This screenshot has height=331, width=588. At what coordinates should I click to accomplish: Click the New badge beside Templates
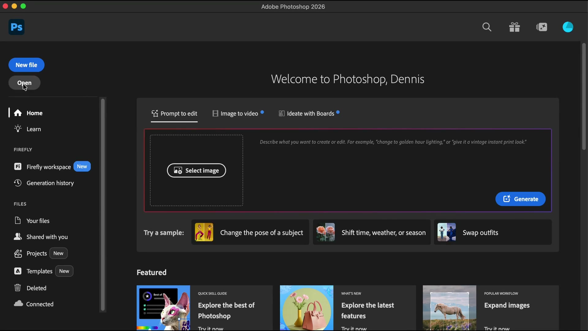64,271
